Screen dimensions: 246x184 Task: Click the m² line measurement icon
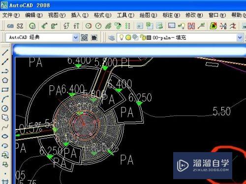pyautogui.click(x=201, y=26)
